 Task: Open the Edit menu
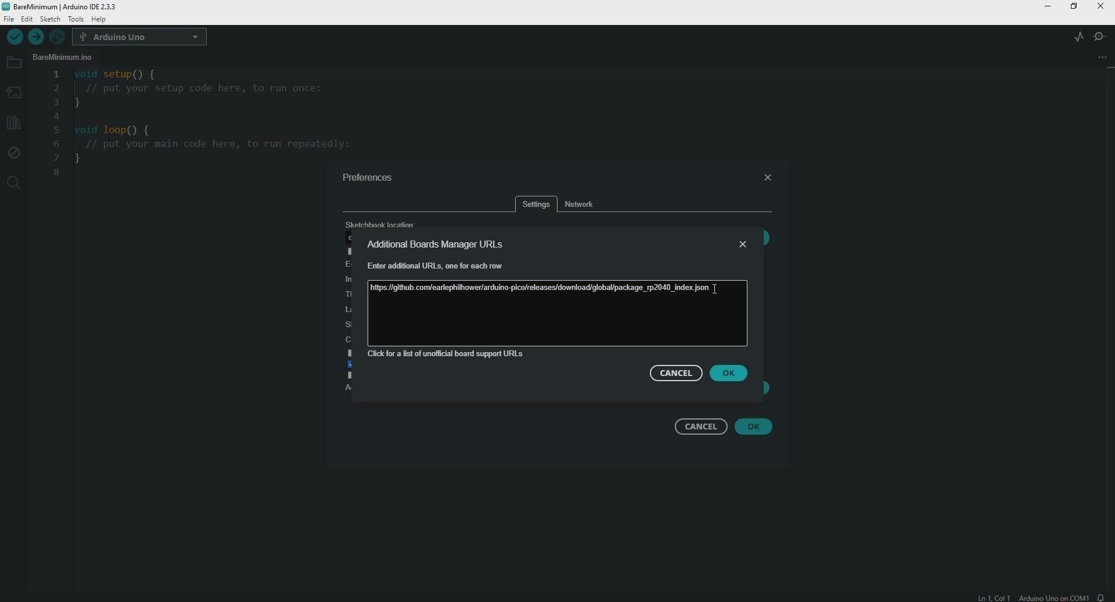(x=27, y=19)
